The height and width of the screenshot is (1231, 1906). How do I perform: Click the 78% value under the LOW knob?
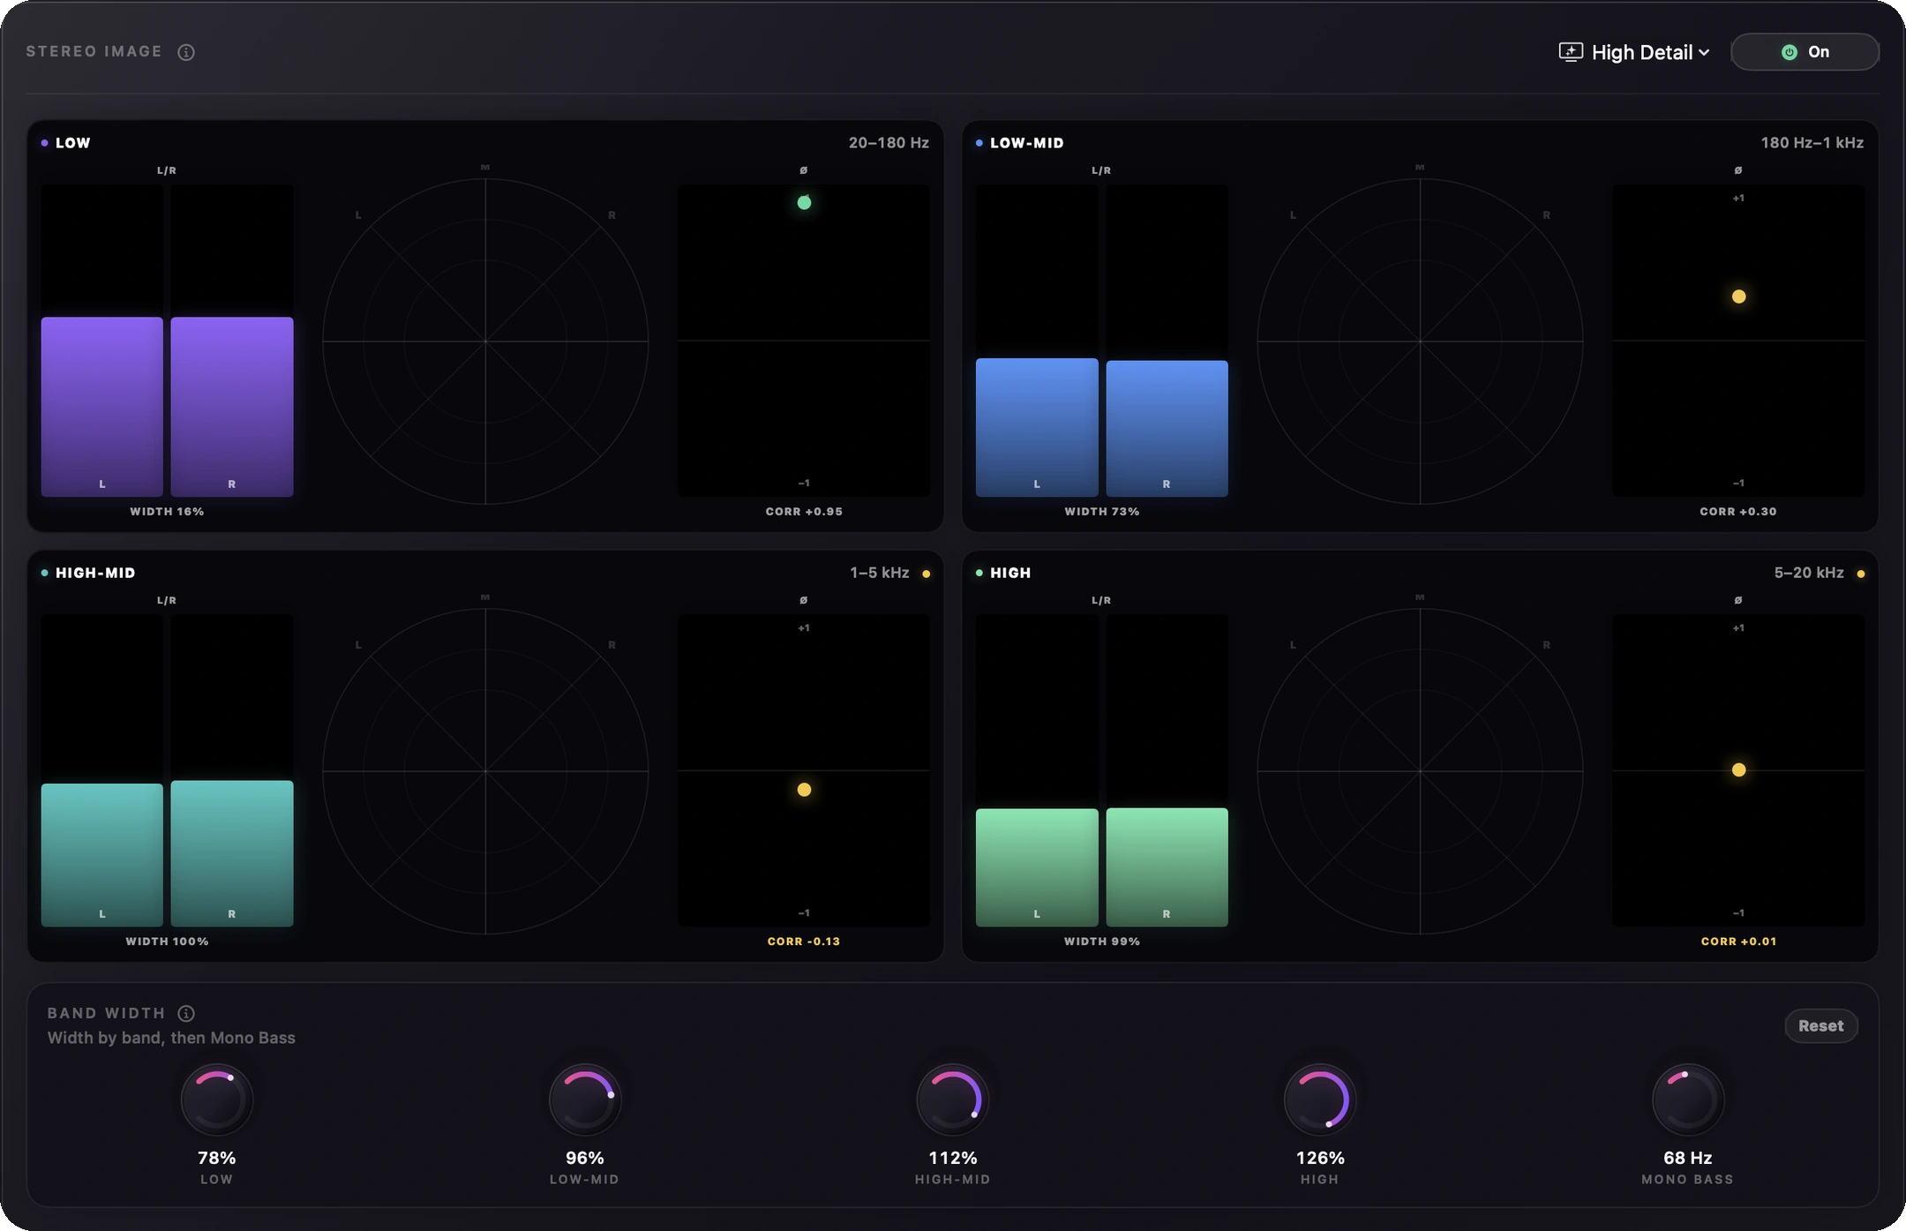pyautogui.click(x=216, y=1158)
